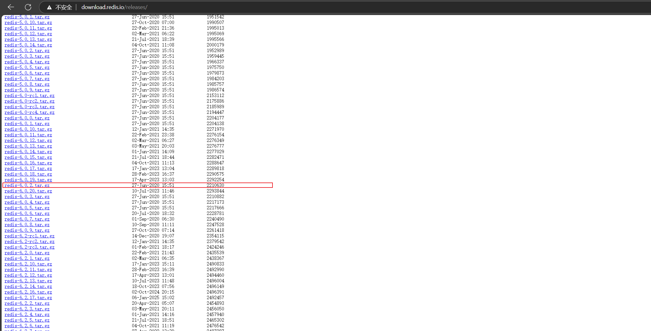Screen dimensions: 651x331
Task: Download redis-5.0.13.tar.gz
Action: click(x=28, y=39)
